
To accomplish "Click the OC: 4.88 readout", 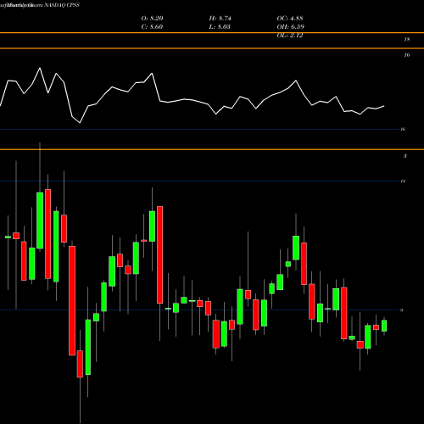I will pyautogui.click(x=290, y=19).
